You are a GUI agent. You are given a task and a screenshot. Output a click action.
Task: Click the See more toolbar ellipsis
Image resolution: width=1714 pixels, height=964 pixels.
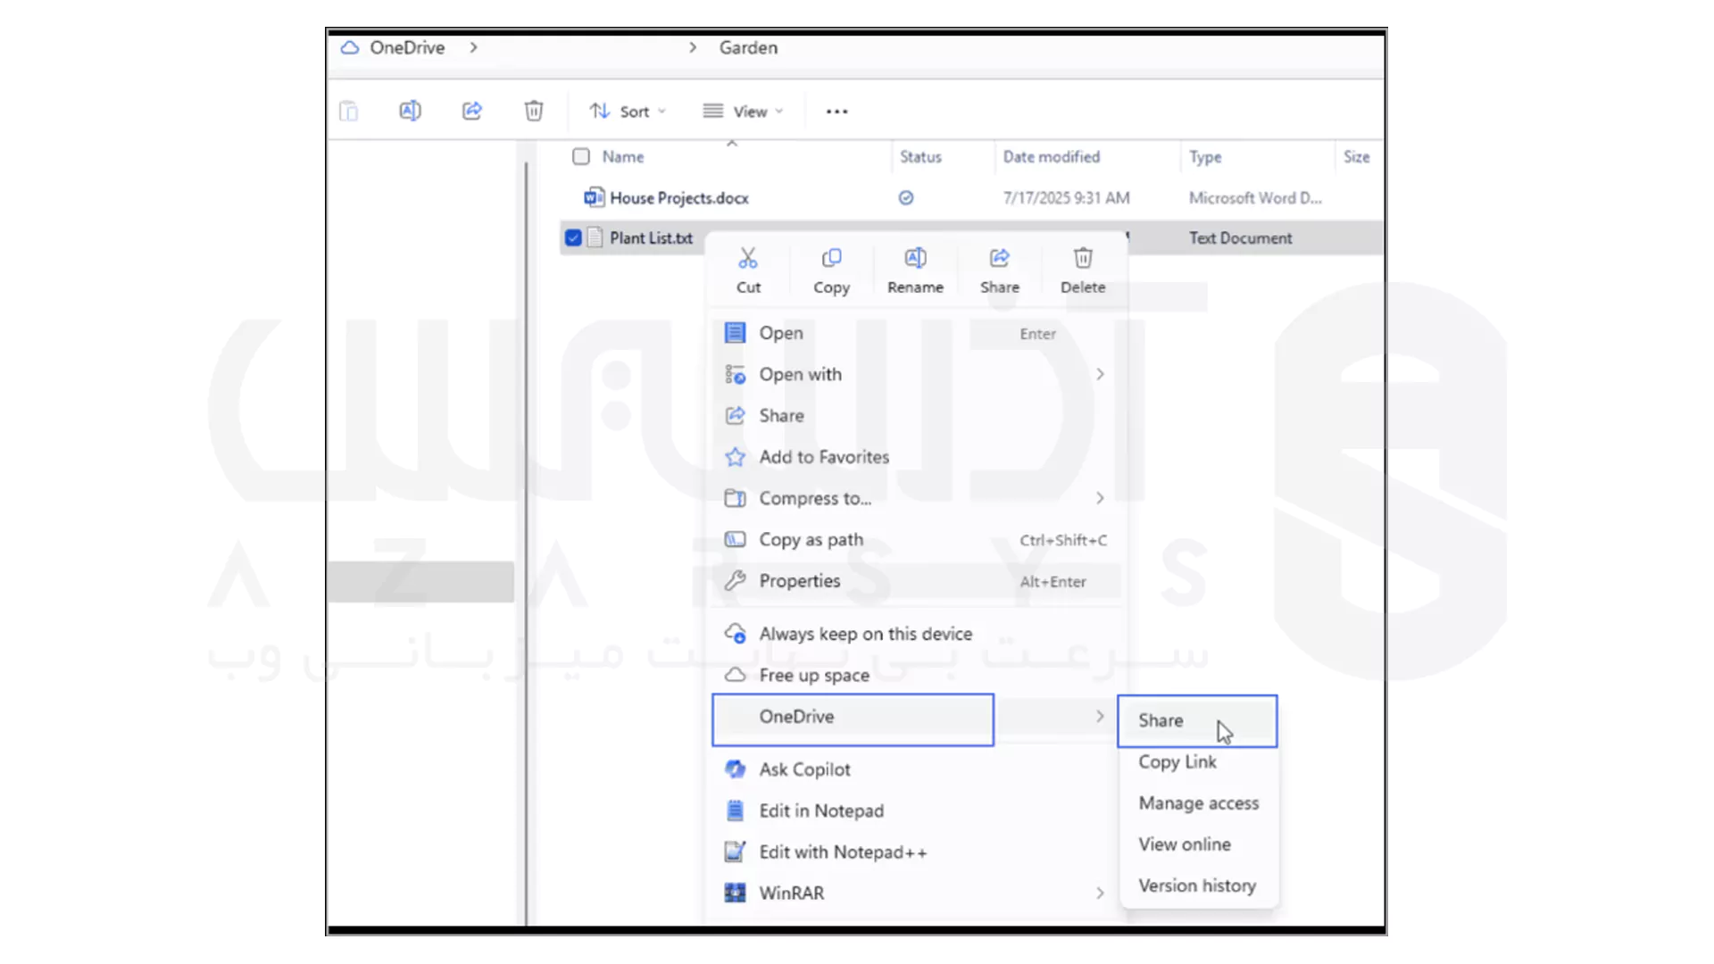(x=836, y=111)
